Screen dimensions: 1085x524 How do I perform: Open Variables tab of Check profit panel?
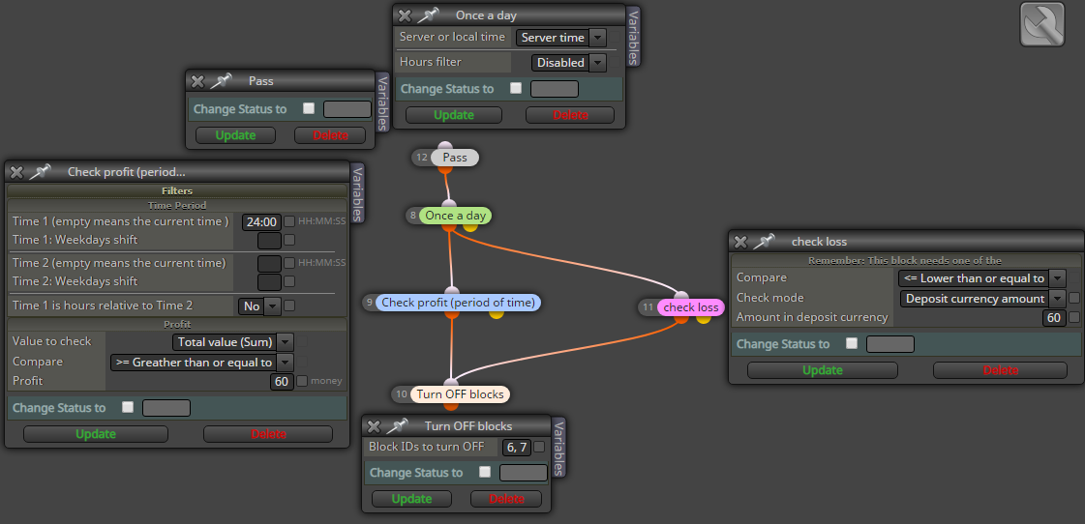(357, 192)
